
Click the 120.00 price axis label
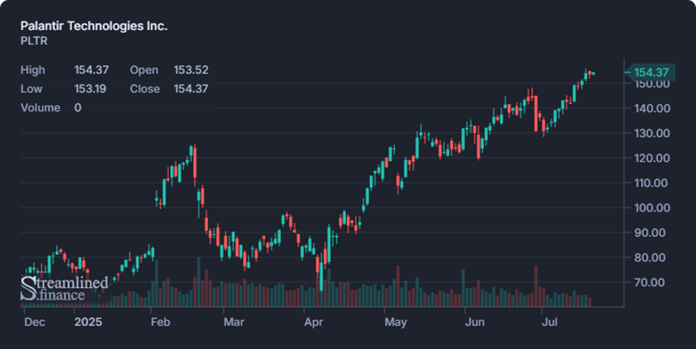[x=651, y=158]
